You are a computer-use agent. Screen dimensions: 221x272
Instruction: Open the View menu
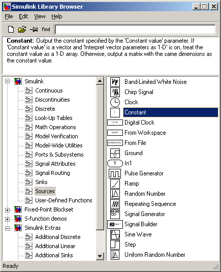[x=40, y=16]
